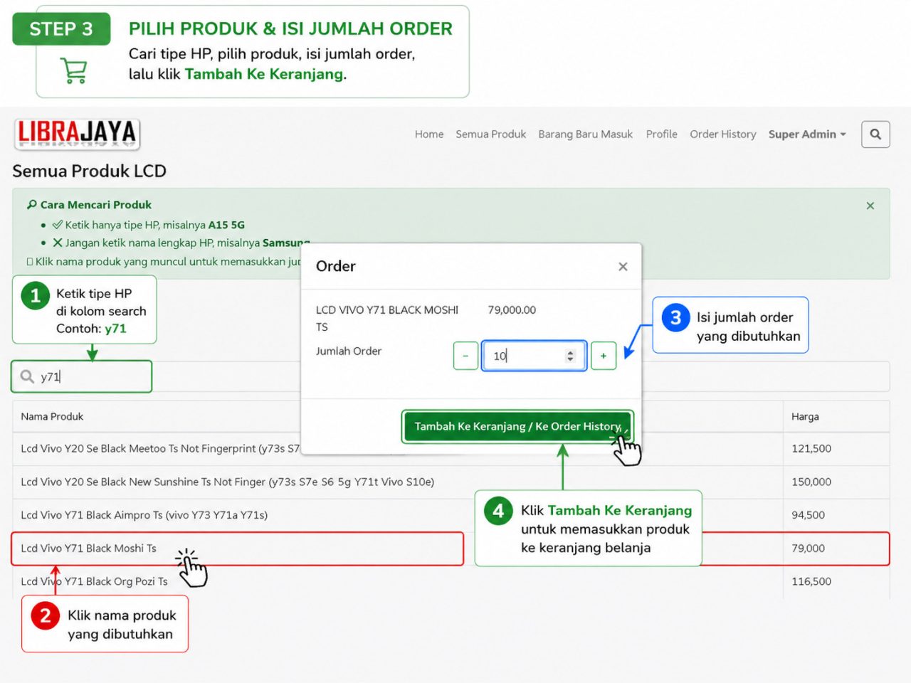Image resolution: width=911 pixels, height=683 pixels.
Task: Click the LIBRAJAYA logo
Action: click(77, 134)
